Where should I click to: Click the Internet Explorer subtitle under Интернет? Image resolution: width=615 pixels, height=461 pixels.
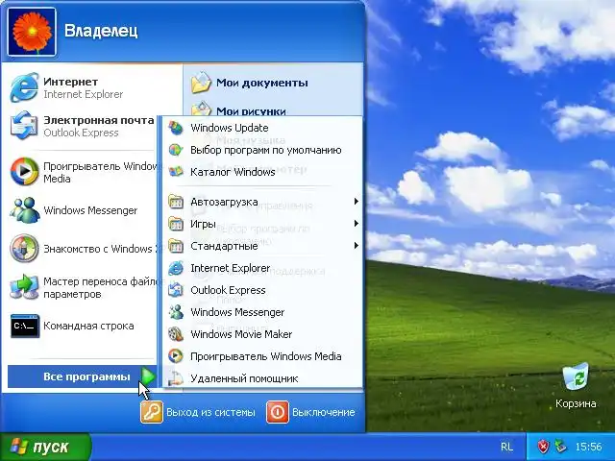(x=84, y=94)
